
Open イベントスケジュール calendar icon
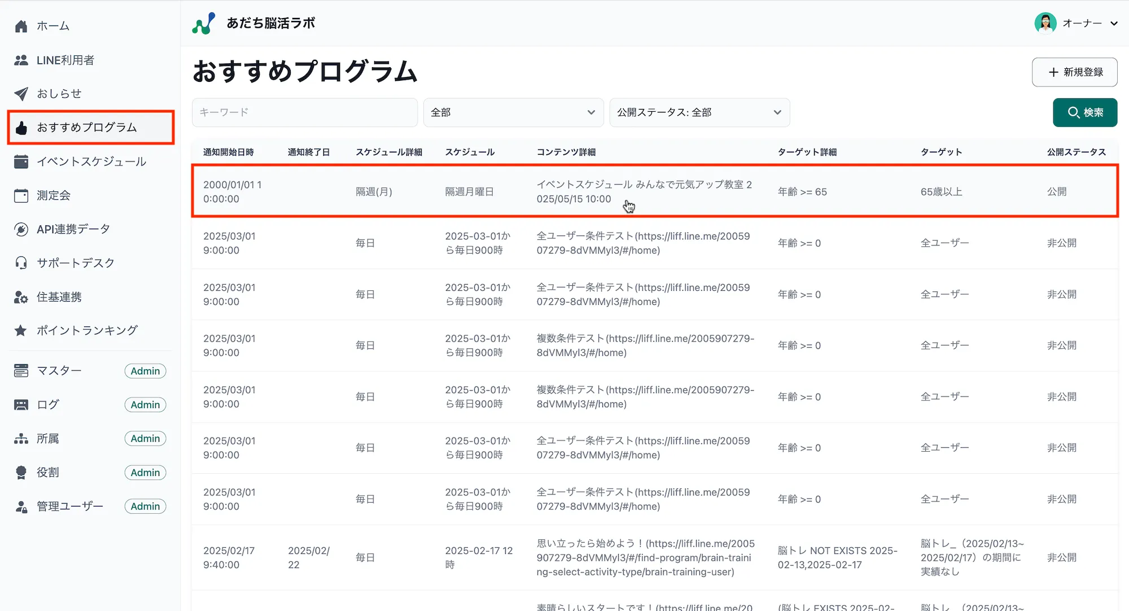tap(21, 162)
